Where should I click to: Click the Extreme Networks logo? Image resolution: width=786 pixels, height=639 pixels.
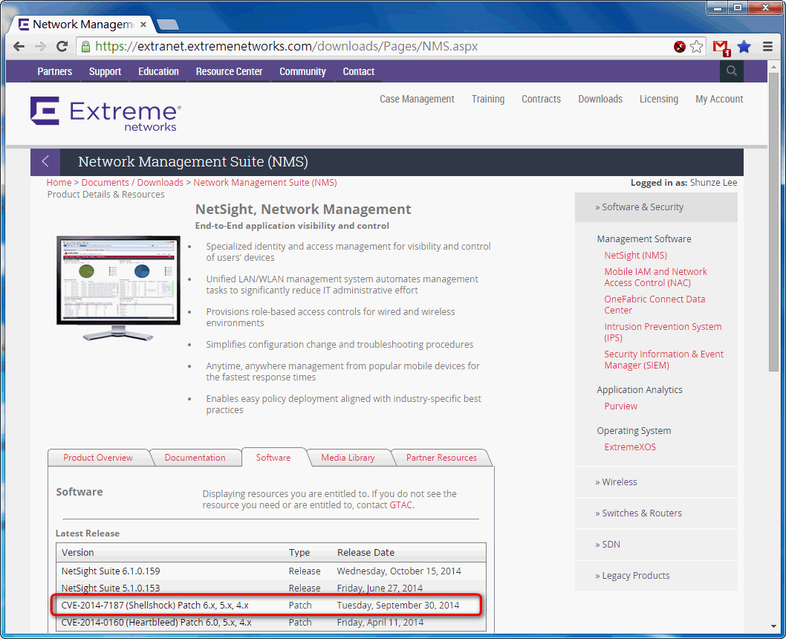[105, 114]
